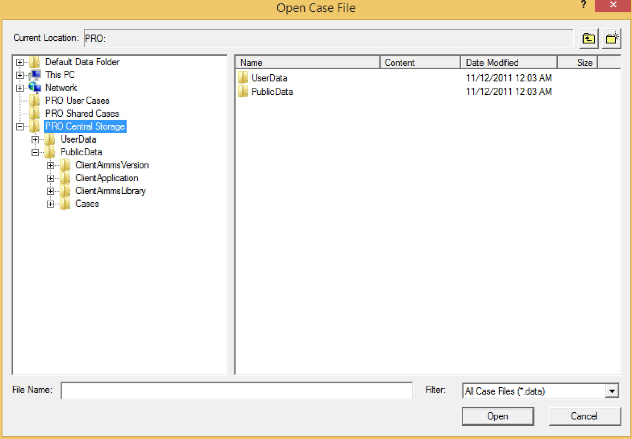Click the PRO User Cases folder icon
632x439 pixels.
(x=35, y=101)
